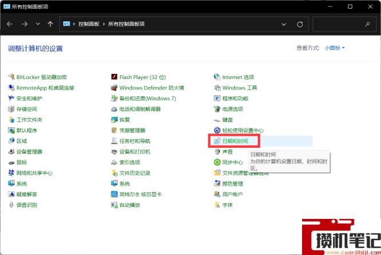Click the 语音识别 microphone icon
The image size is (381, 255).
11,205
